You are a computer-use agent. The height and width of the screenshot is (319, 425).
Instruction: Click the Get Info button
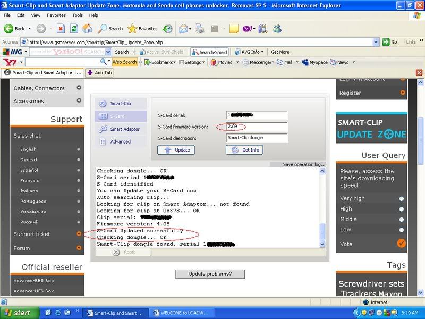click(x=244, y=150)
